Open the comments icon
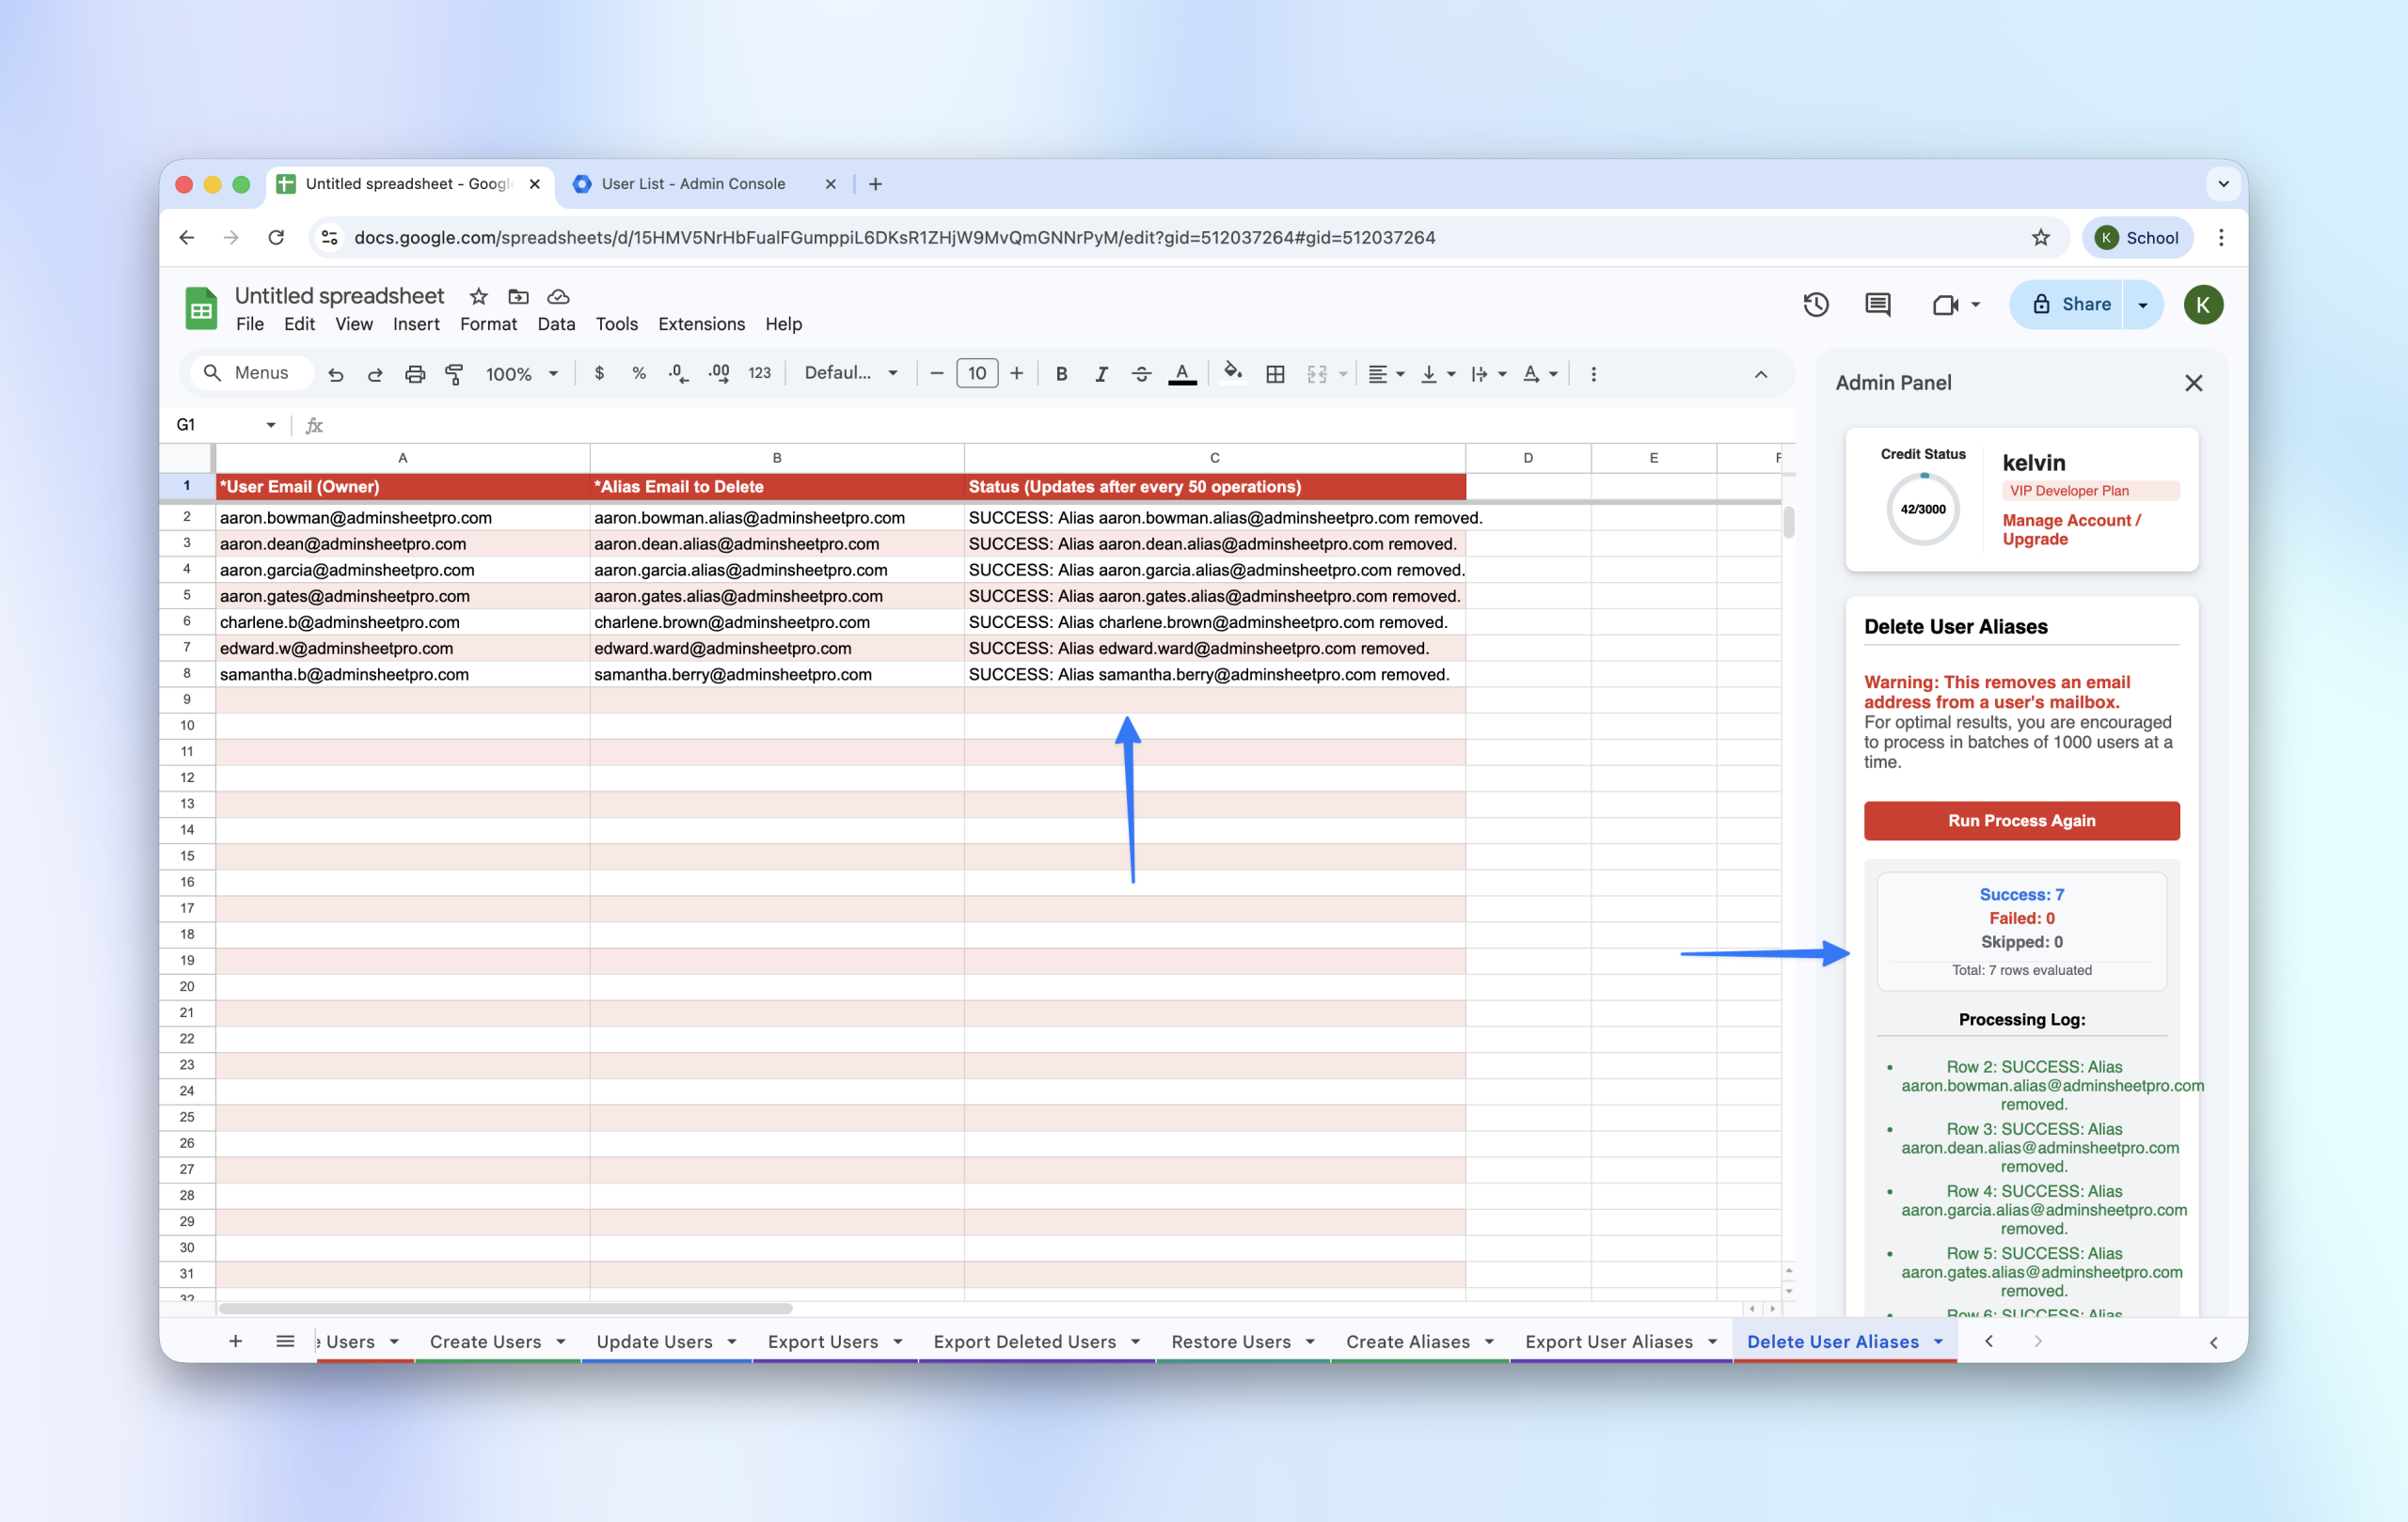This screenshot has height=1522, width=2408. (x=1877, y=305)
